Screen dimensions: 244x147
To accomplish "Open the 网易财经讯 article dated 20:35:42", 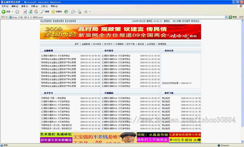I will [x=57, y=125].
